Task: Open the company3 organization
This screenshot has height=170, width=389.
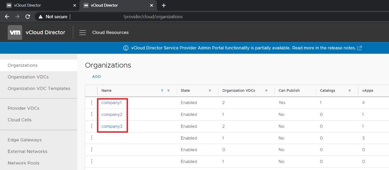Action: (112, 126)
